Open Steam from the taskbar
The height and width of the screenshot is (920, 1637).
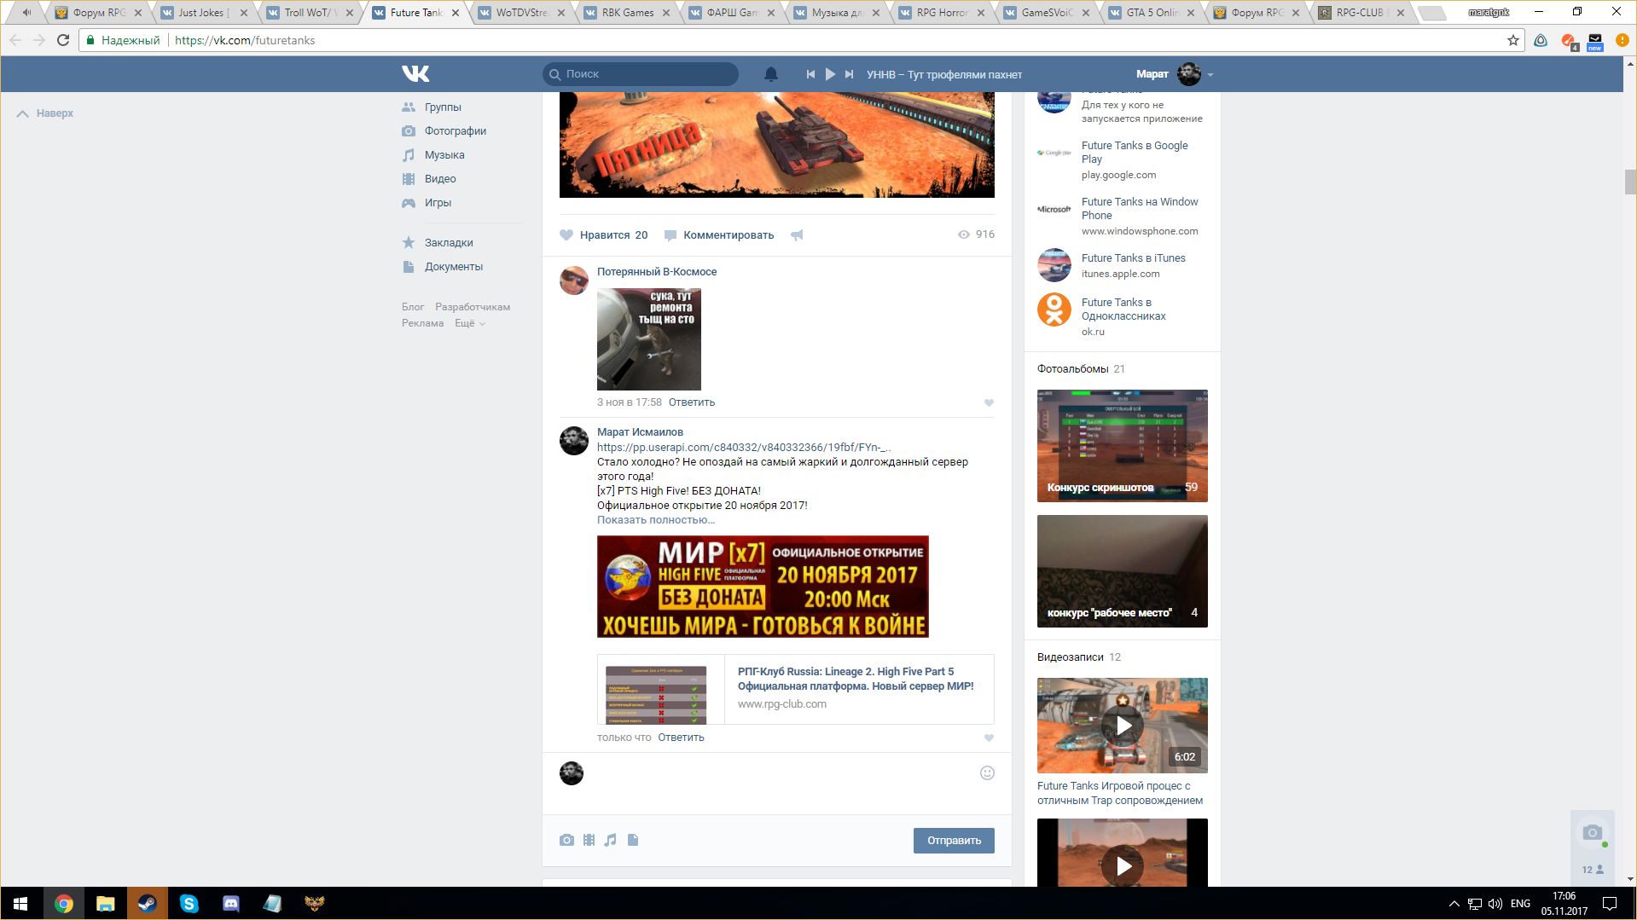pos(147,904)
